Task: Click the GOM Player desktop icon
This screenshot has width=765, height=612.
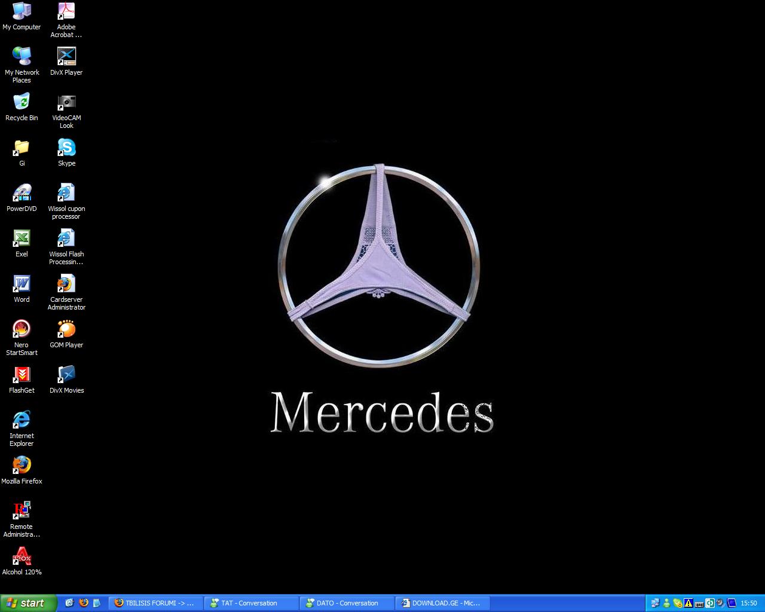Action: click(x=66, y=334)
